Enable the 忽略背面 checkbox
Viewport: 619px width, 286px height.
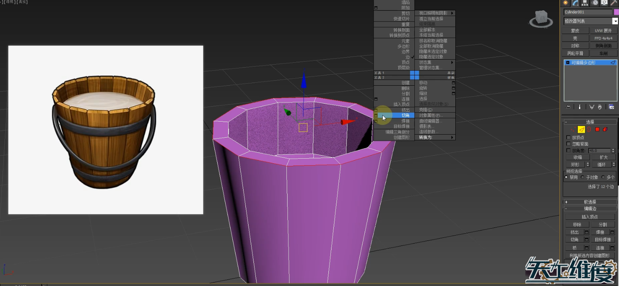click(x=569, y=144)
